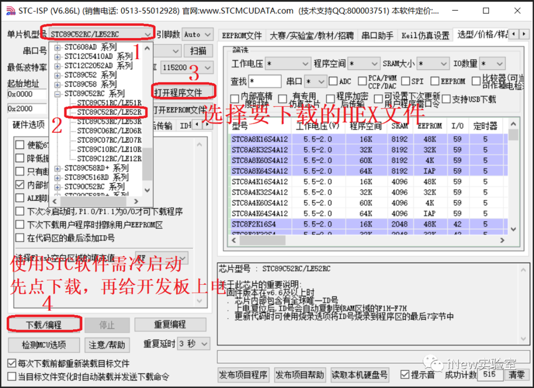Enable the EEPROM filter checkbox

click(x=435, y=81)
